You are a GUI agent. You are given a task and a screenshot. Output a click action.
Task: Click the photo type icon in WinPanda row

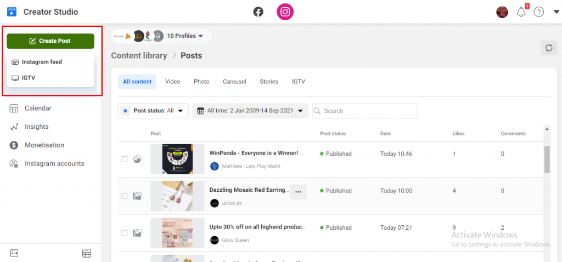coord(137,160)
